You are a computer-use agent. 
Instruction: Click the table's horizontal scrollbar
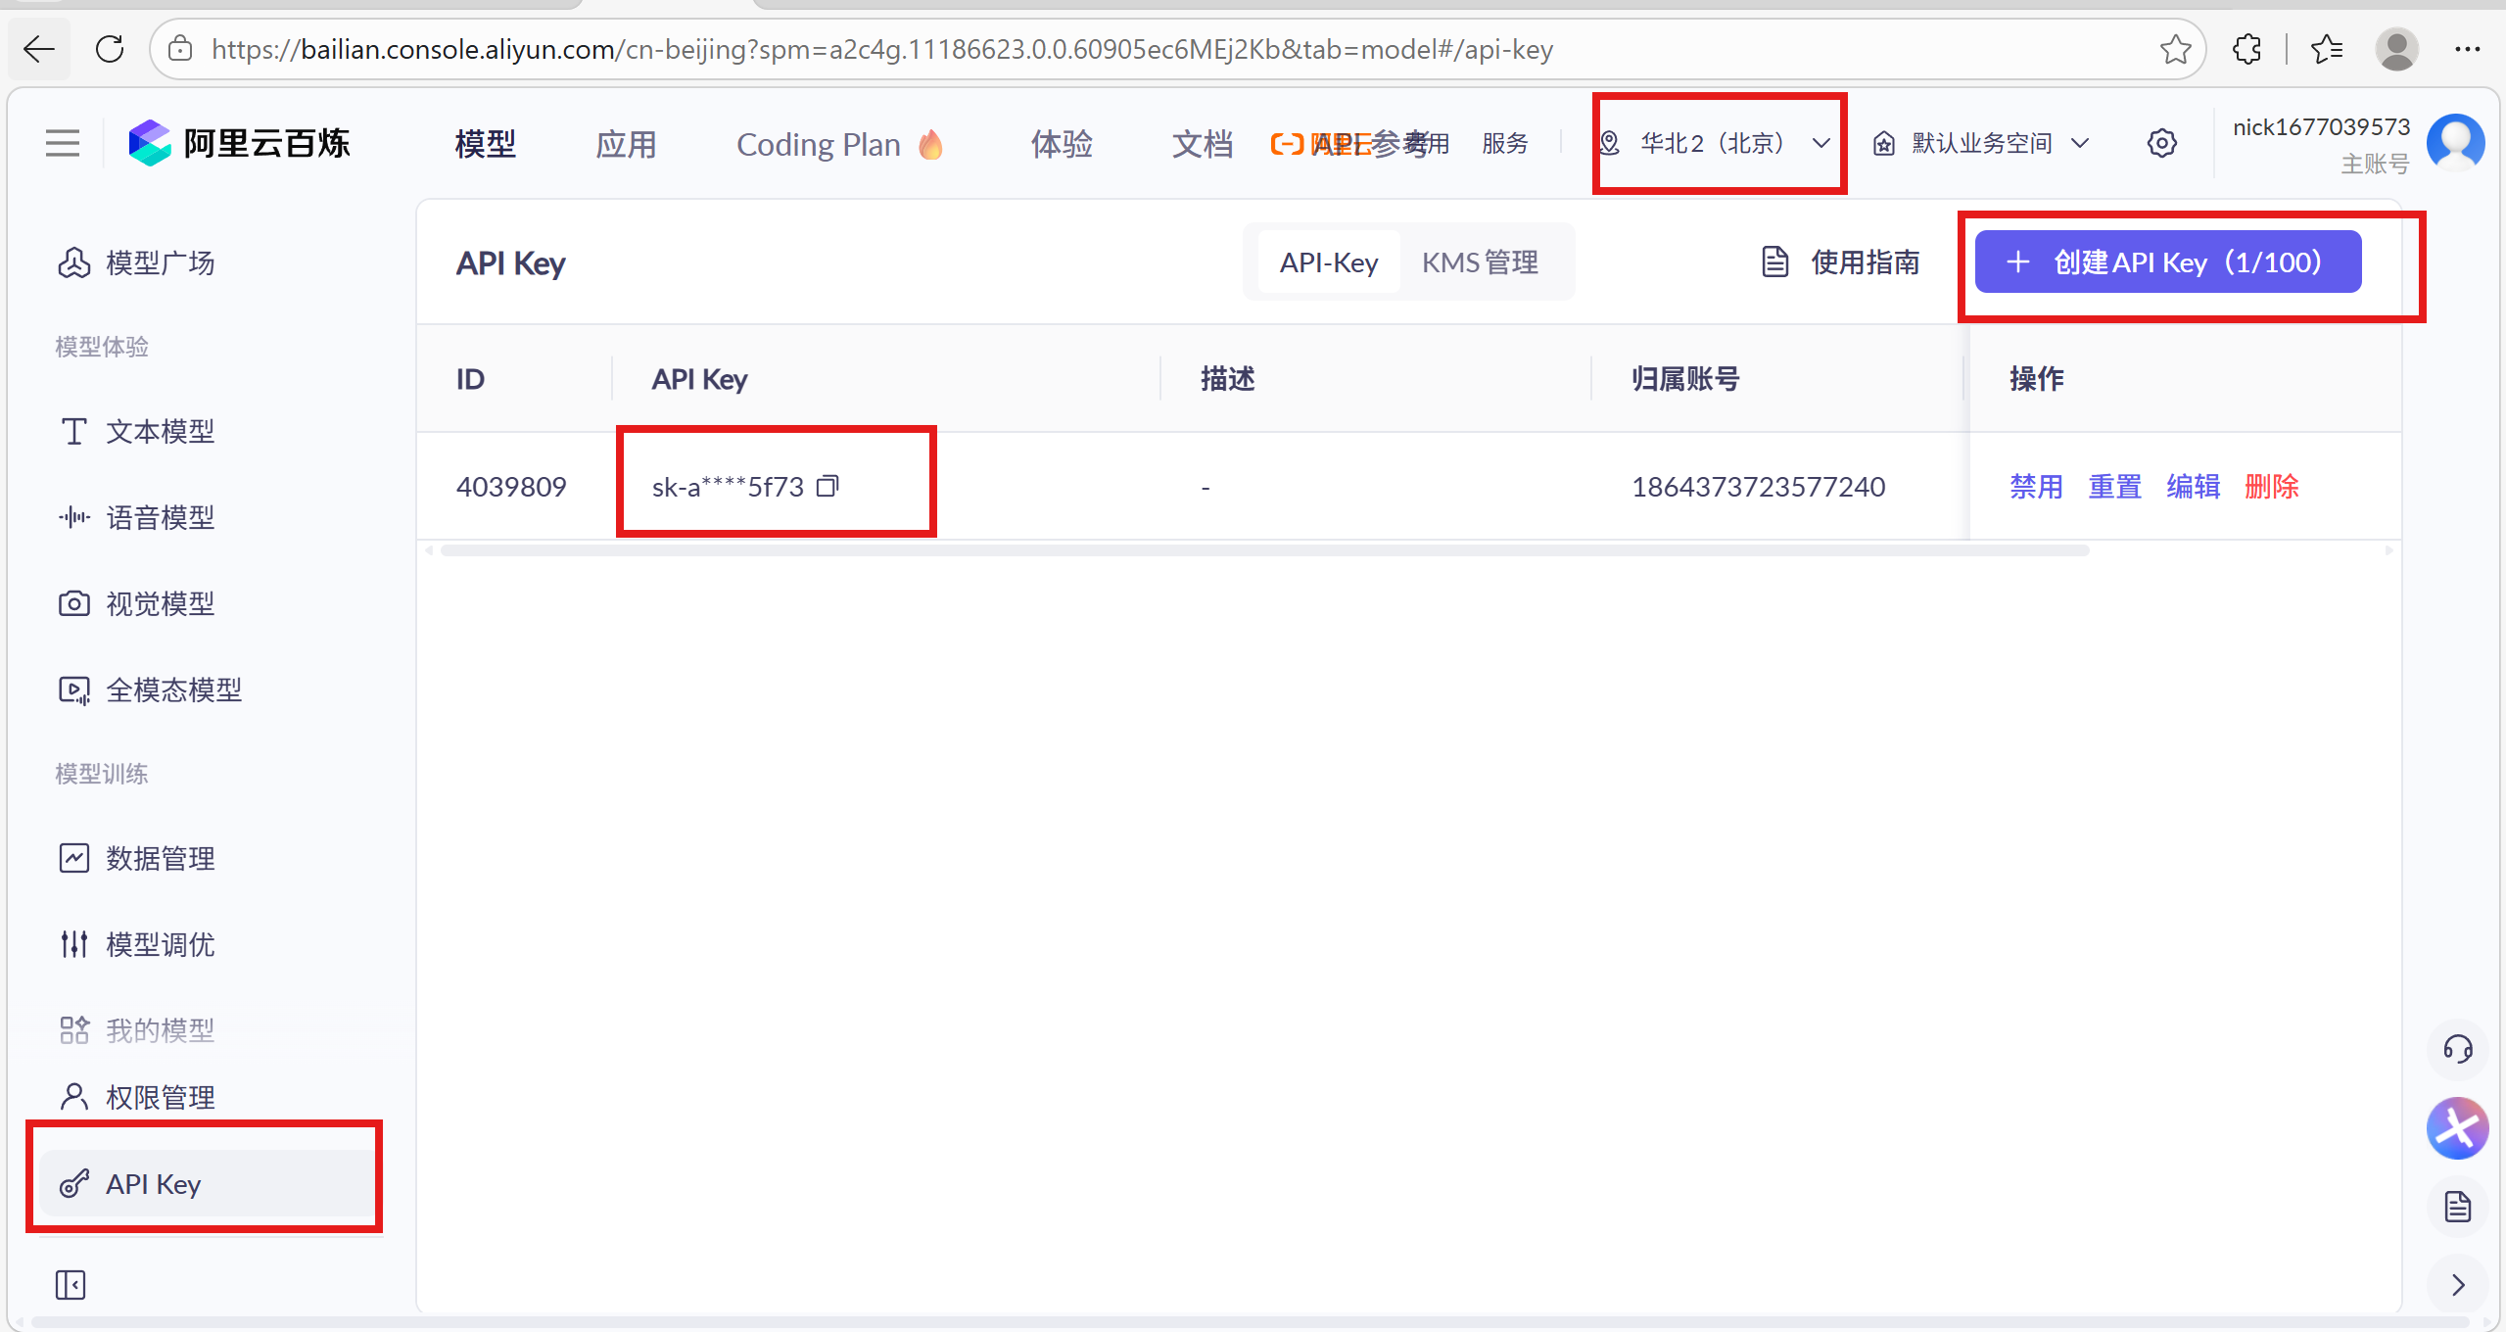[1263, 550]
